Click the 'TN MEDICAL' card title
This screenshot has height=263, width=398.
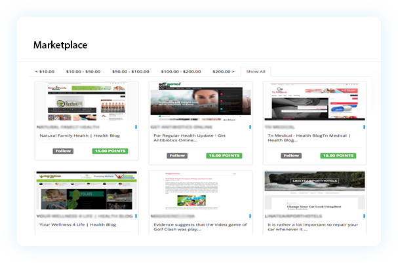point(279,127)
